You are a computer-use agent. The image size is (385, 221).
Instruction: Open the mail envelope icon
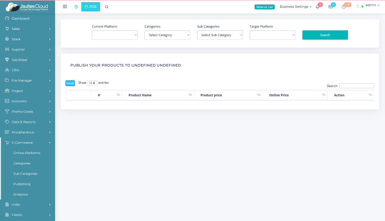[x=330, y=7]
